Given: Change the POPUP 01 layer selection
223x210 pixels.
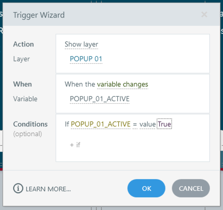Looking at the screenshot, I should (x=86, y=59).
